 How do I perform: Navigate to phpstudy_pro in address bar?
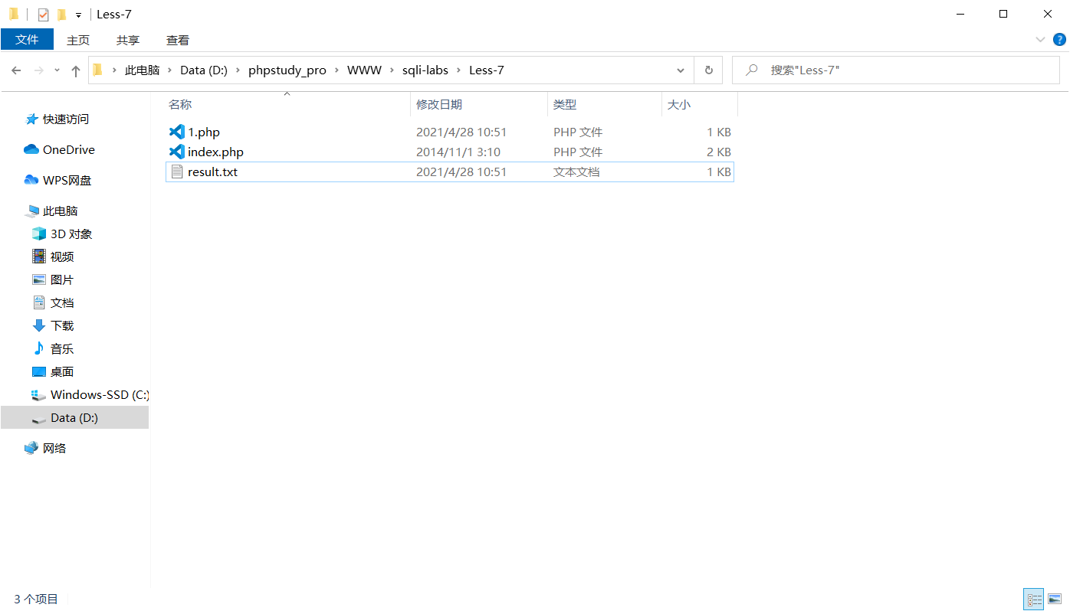click(287, 70)
